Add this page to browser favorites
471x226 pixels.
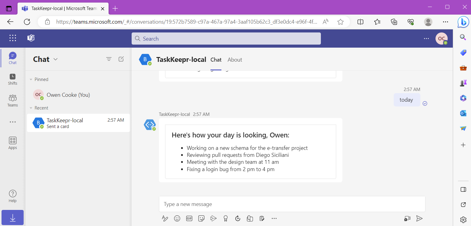[341, 22]
